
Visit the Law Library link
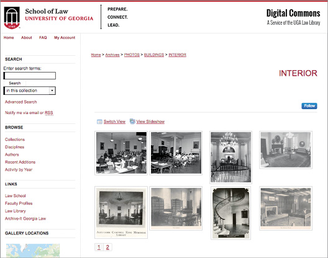(16, 211)
